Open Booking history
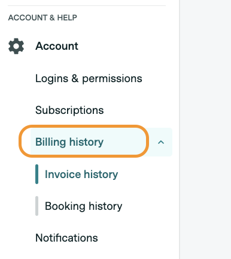231x259 pixels. click(x=83, y=206)
